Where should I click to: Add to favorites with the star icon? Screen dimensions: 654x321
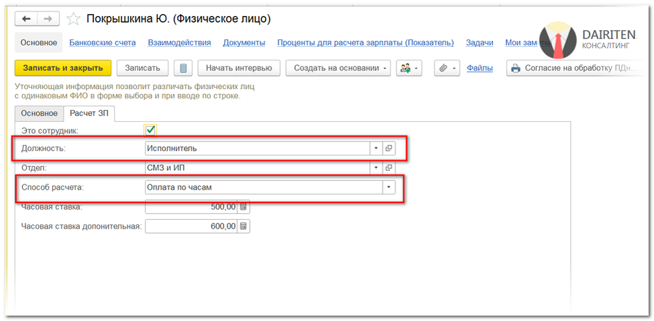pyautogui.click(x=73, y=19)
